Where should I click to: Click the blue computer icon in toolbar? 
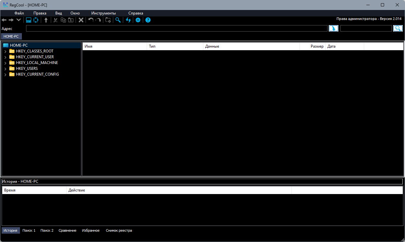click(29, 20)
